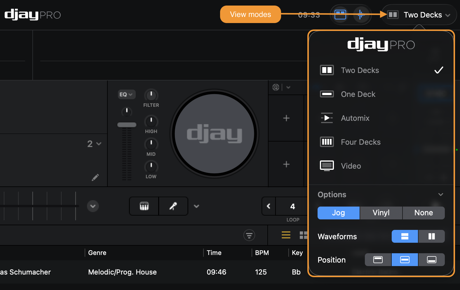
Task: Select the Schumacher artist row
Action: pos(25,272)
